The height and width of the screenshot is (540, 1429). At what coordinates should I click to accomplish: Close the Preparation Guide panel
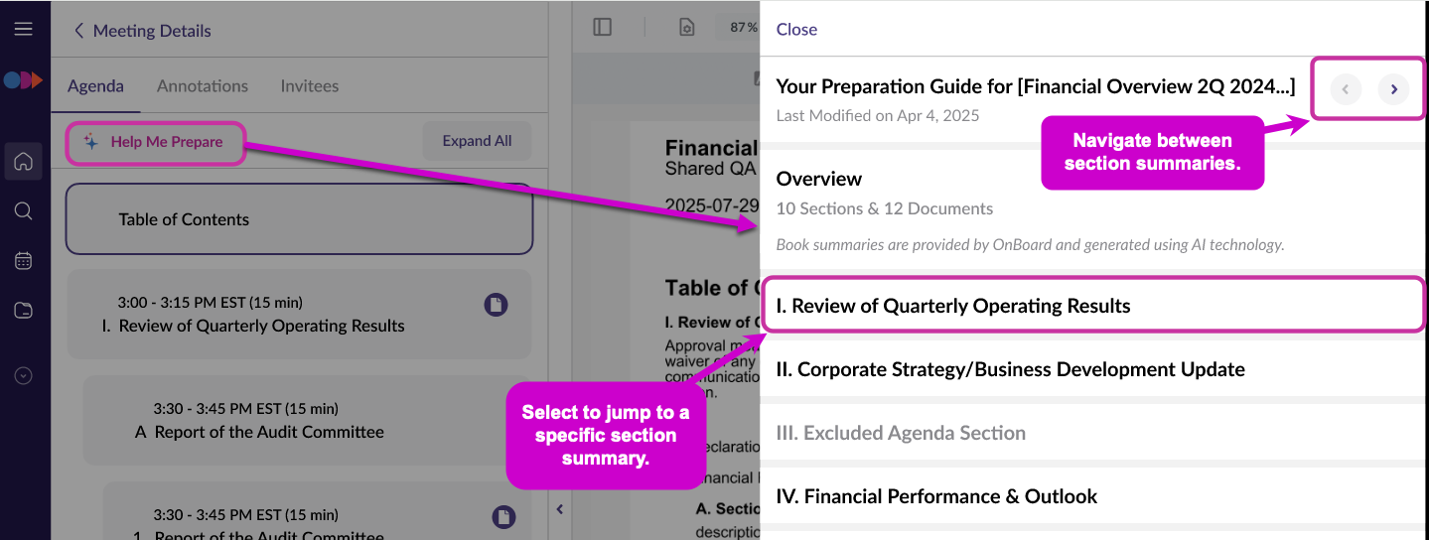pyautogui.click(x=796, y=30)
